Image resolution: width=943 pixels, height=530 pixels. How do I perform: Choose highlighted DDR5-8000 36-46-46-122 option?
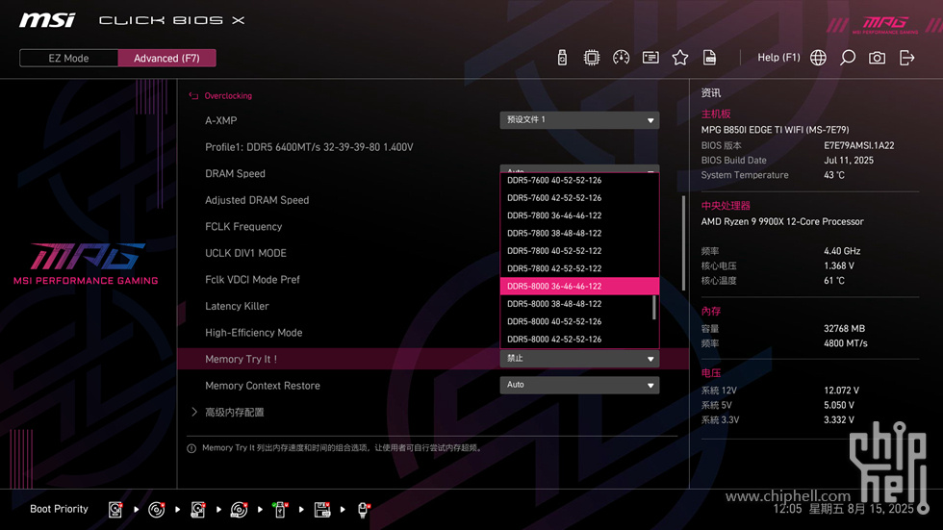(x=579, y=286)
